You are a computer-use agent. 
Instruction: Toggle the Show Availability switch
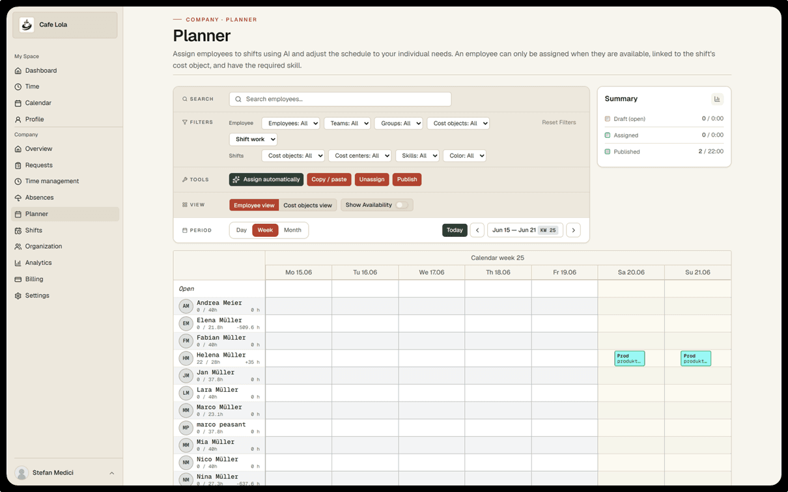point(402,205)
